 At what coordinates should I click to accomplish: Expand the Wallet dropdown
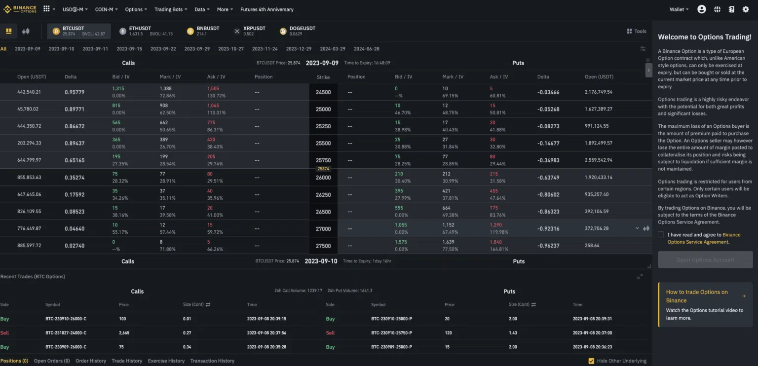click(679, 9)
